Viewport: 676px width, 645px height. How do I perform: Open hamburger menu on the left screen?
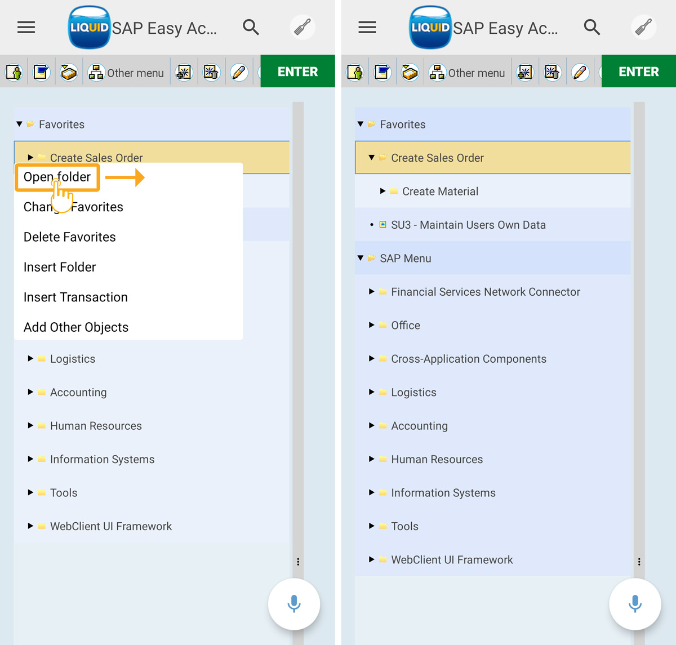[x=26, y=27]
